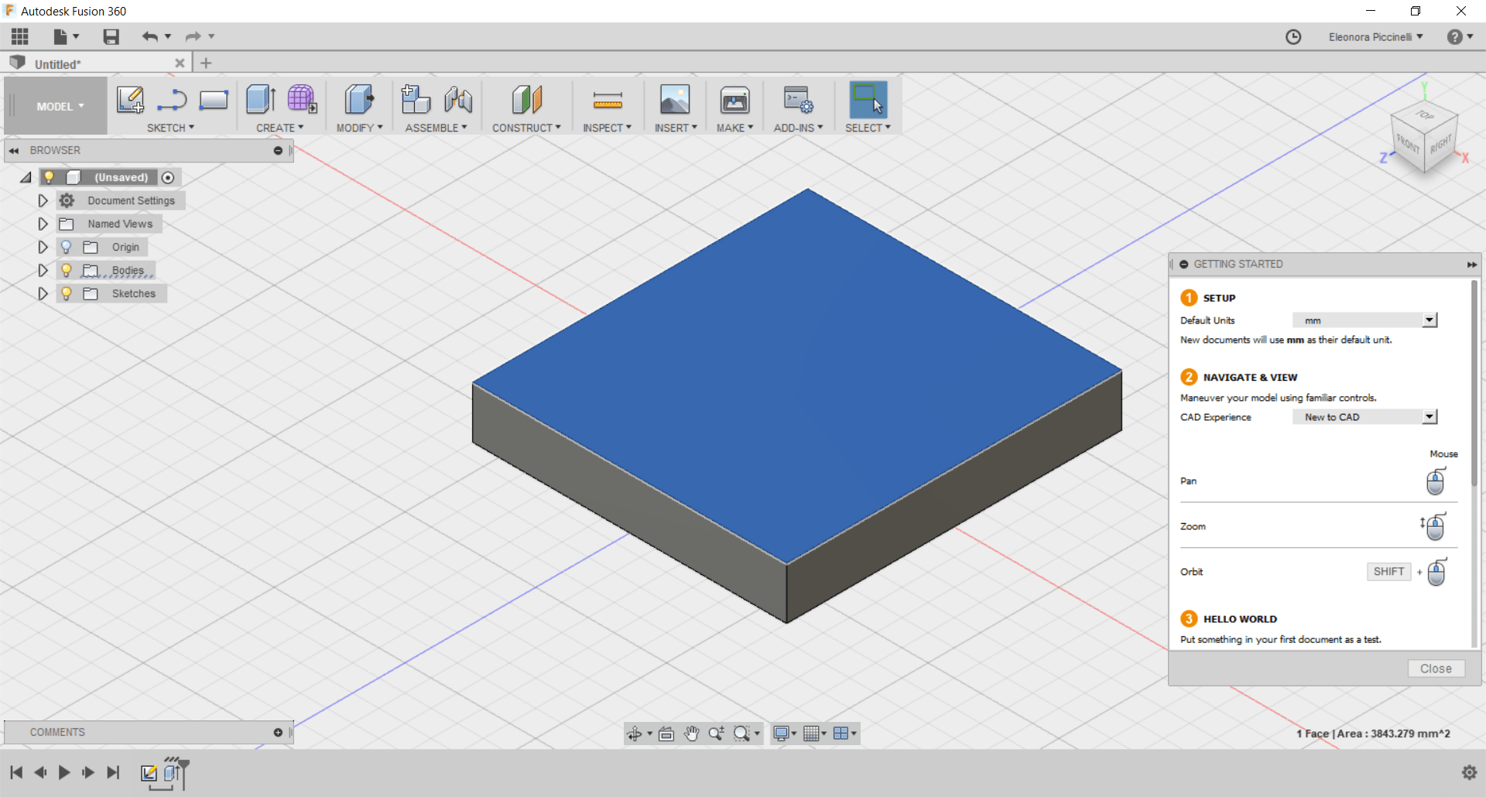Expand the Origin tree node

coord(43,247)
